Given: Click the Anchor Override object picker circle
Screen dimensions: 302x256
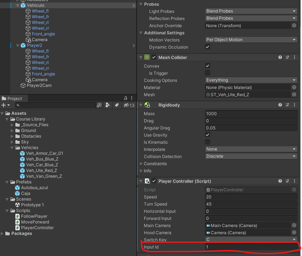Looking at the screenshot, I should point(294,25).
